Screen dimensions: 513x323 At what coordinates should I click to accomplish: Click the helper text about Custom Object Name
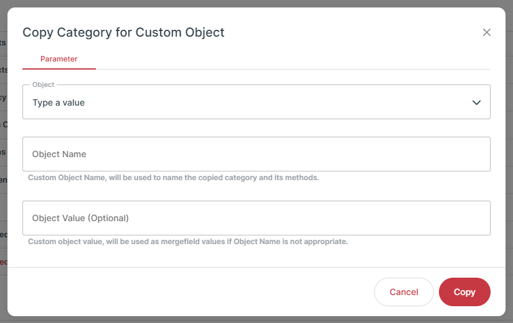[174, 178]
